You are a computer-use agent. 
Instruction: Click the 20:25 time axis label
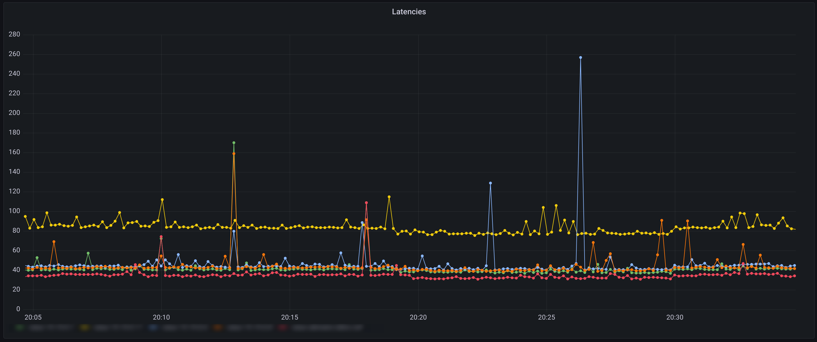point(546,317)
